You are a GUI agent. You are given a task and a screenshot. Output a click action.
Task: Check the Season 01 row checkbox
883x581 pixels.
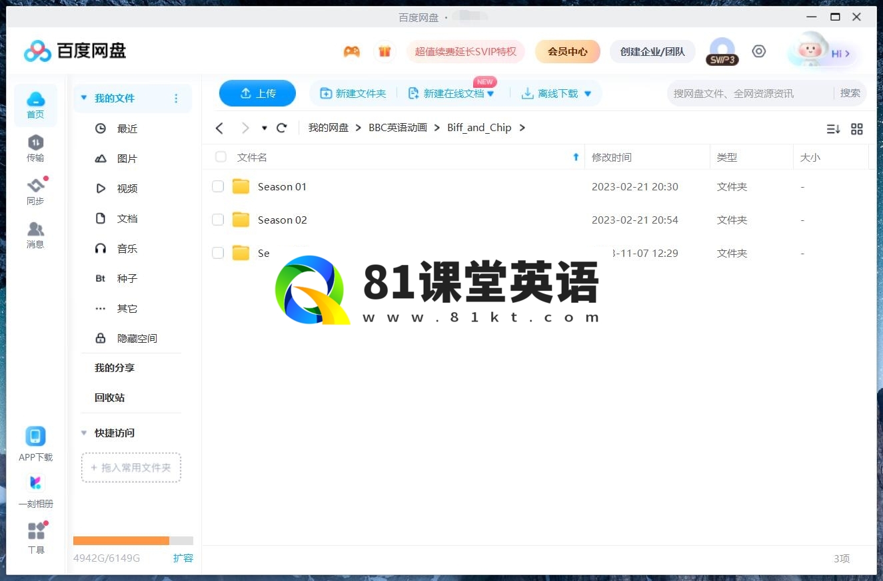(218, 186)
